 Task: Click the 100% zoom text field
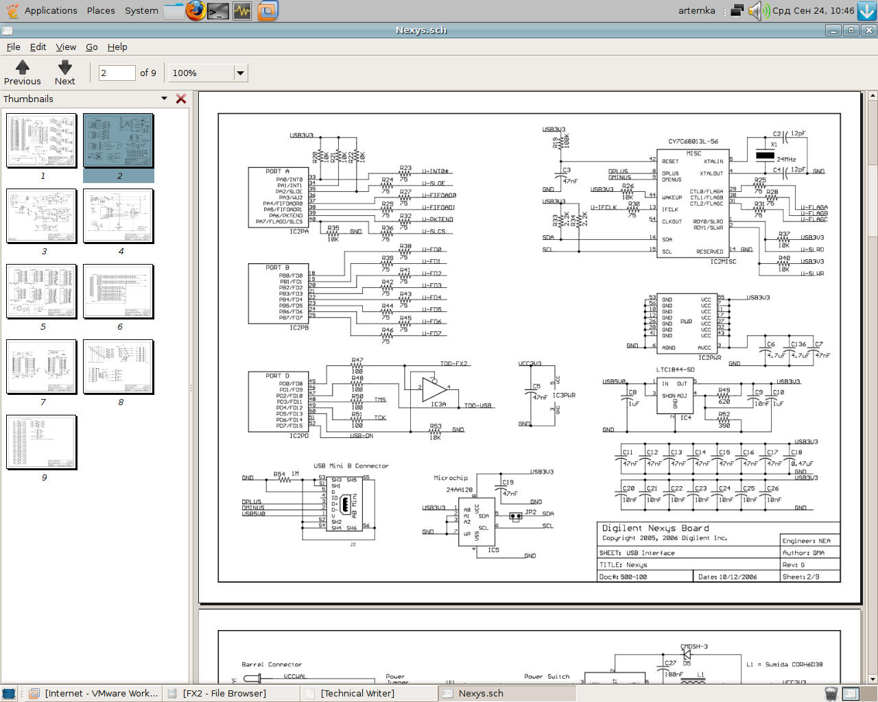[x=202, y=73]
